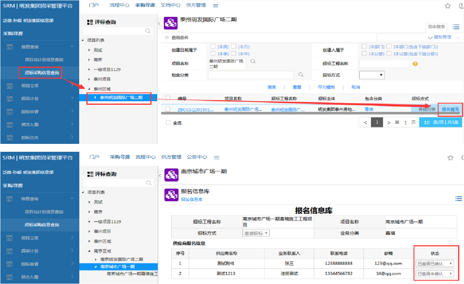Viewport: 464px width, 284px height.
Task: Click the magnifier icon beside 包含分类 input
Action: pyautogui.click(x=300, y=75)
